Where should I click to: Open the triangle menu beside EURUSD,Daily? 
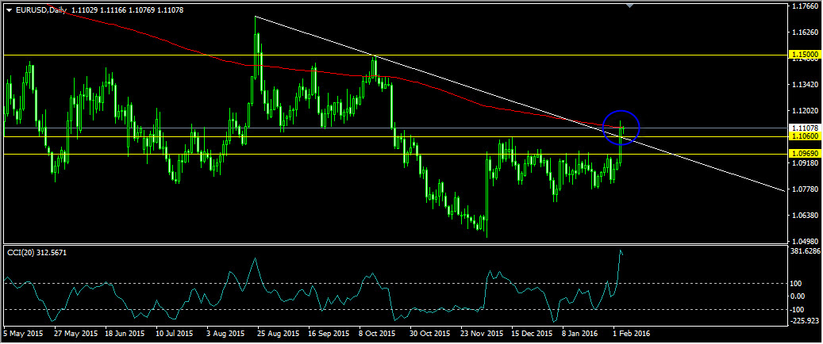point(9,10)
